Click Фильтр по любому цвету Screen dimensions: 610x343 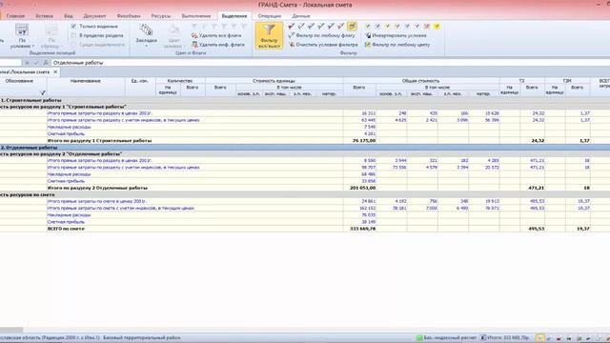point(397,45)
